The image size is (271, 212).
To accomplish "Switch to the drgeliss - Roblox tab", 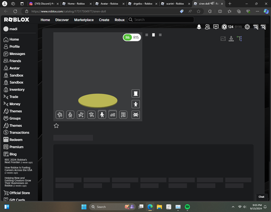I will pyautogui.click(x=143, y=4).
